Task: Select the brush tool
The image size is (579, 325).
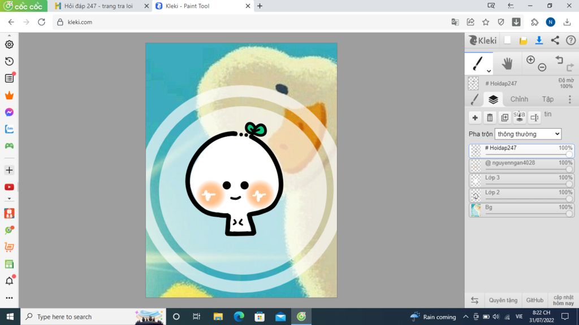Action: point(477,63)
